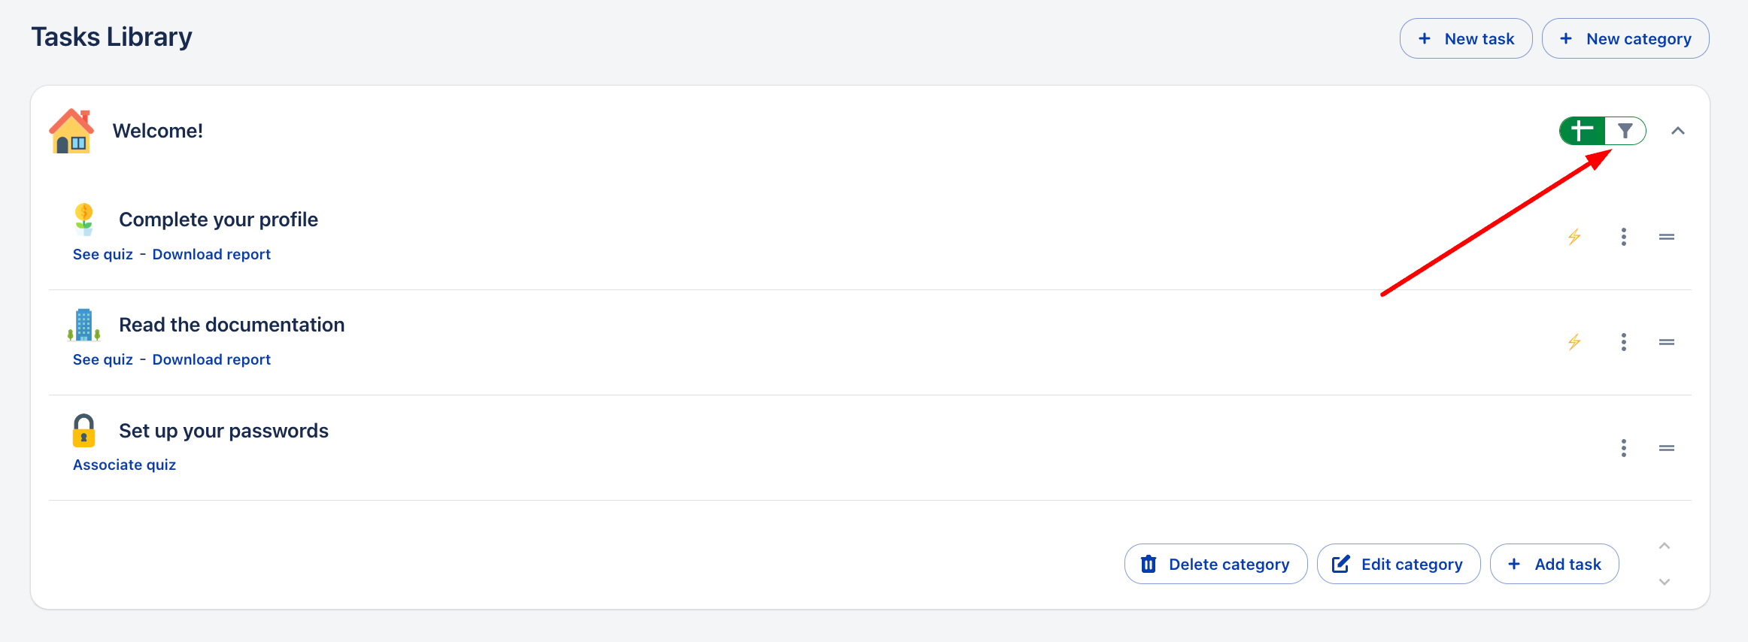Click the green plus side of toggle
The height and width of the screenshot is (642, 1748).
1582,131
